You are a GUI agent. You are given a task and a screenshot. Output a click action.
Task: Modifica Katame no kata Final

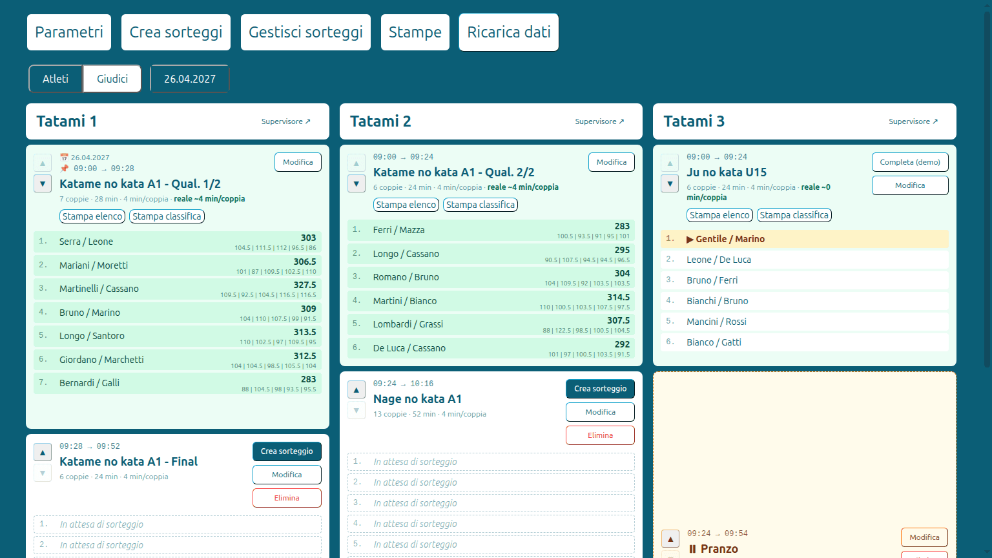[x=287, y=475]
